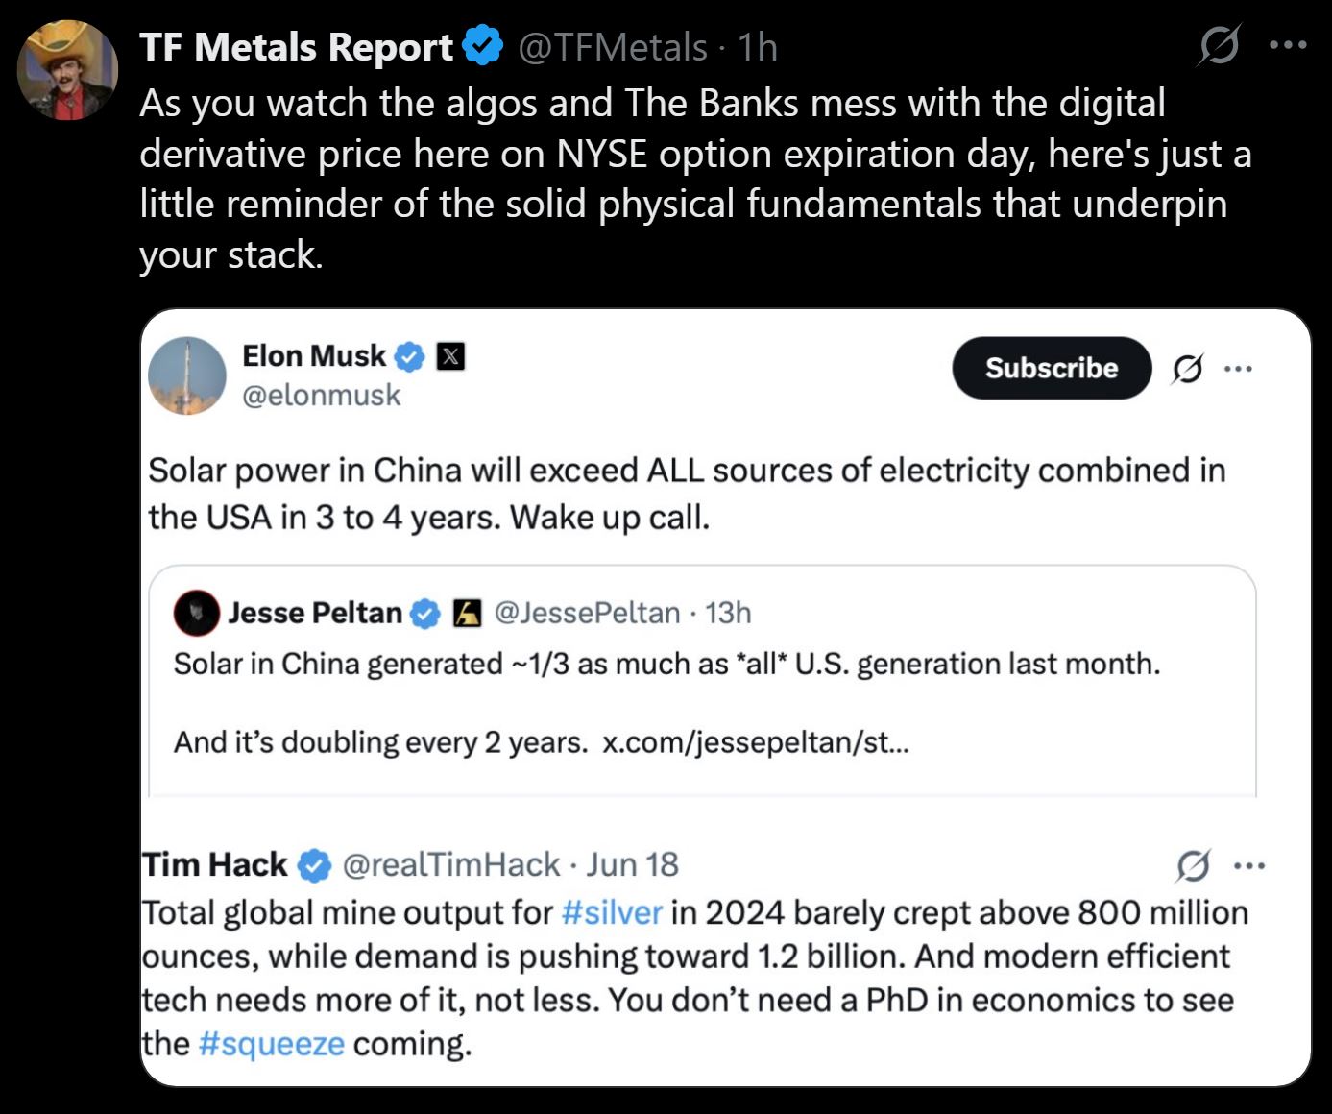1332x1114 pixels.
Task: Click the X affiliate badge next to Elon Musk
Action: 450,356
